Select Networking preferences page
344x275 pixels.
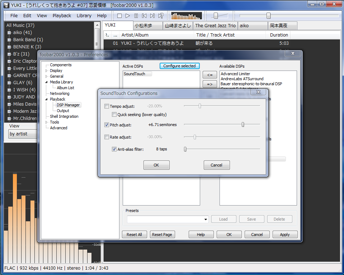(x=60, y=93)
